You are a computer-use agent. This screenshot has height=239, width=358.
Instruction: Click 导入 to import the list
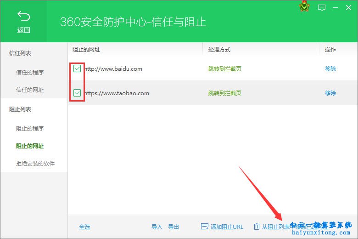click(157, 227)
